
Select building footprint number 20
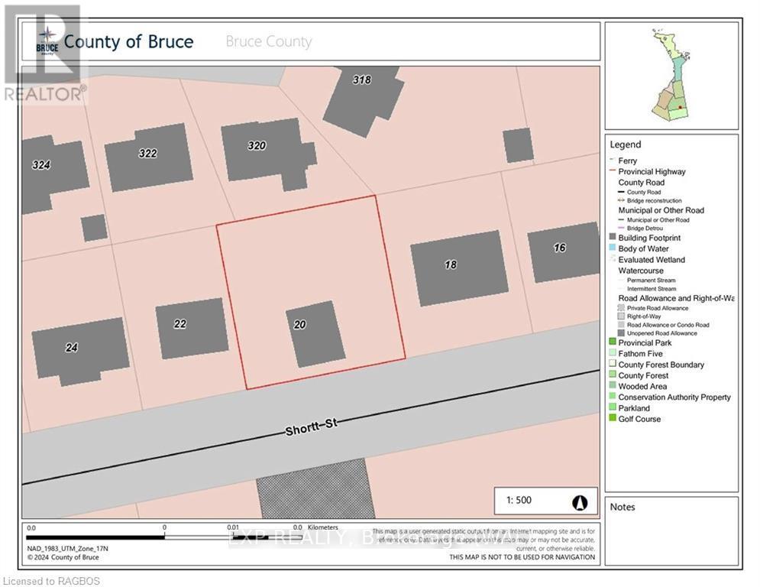coord(316,334)
